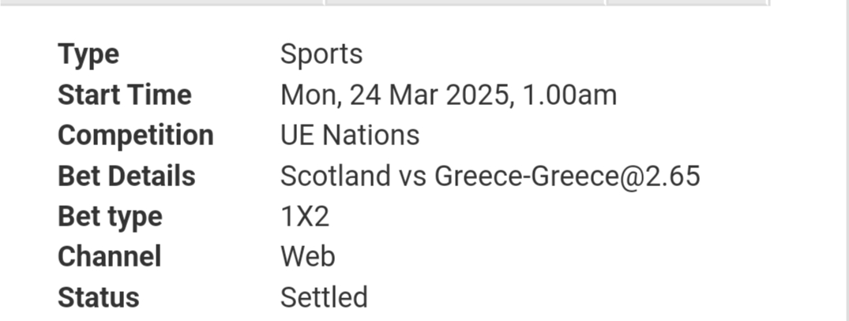Click the Channel label
The height and width of the screenshot is (321, 849).
(109, 256)
